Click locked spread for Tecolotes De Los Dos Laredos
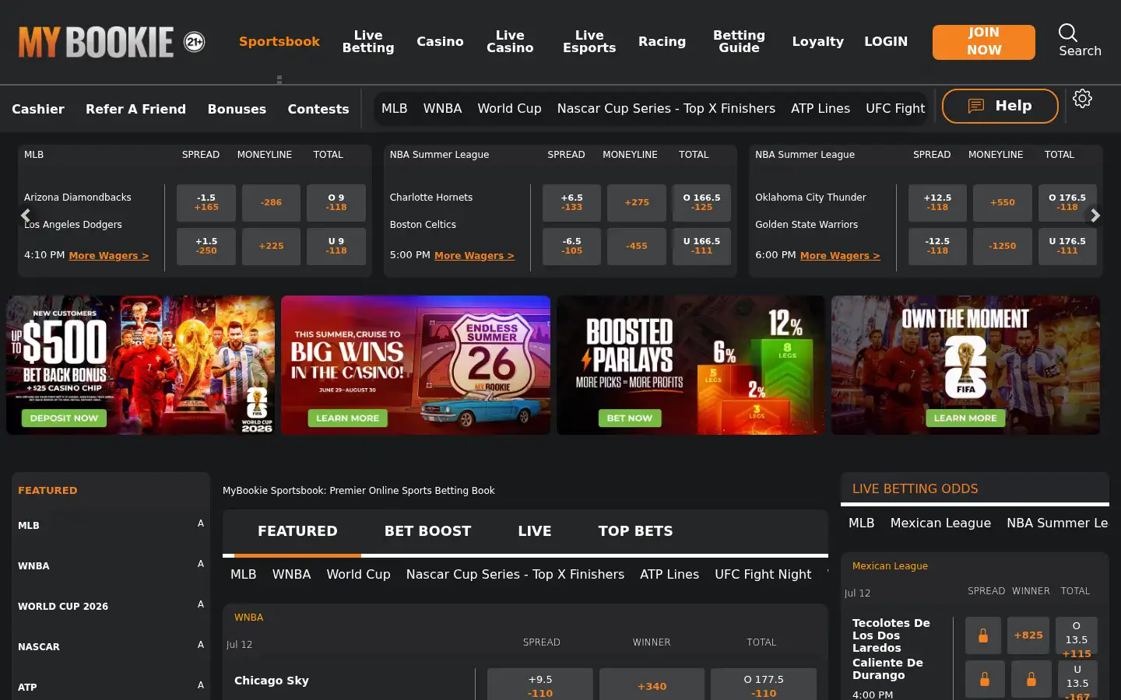The height and width of the screenshot is (700, 1121). (x=983, y=635)
